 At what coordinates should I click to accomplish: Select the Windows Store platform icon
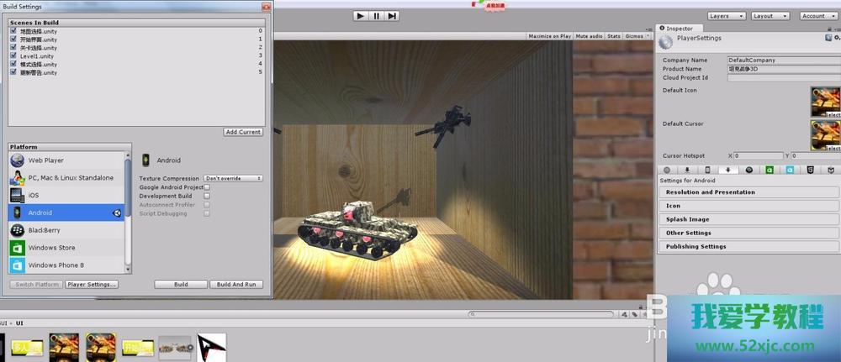tap(18, 248)
